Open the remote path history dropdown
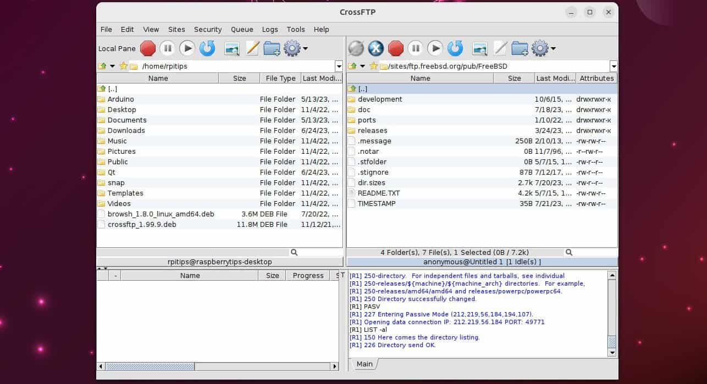 click(x=614, y=66)
